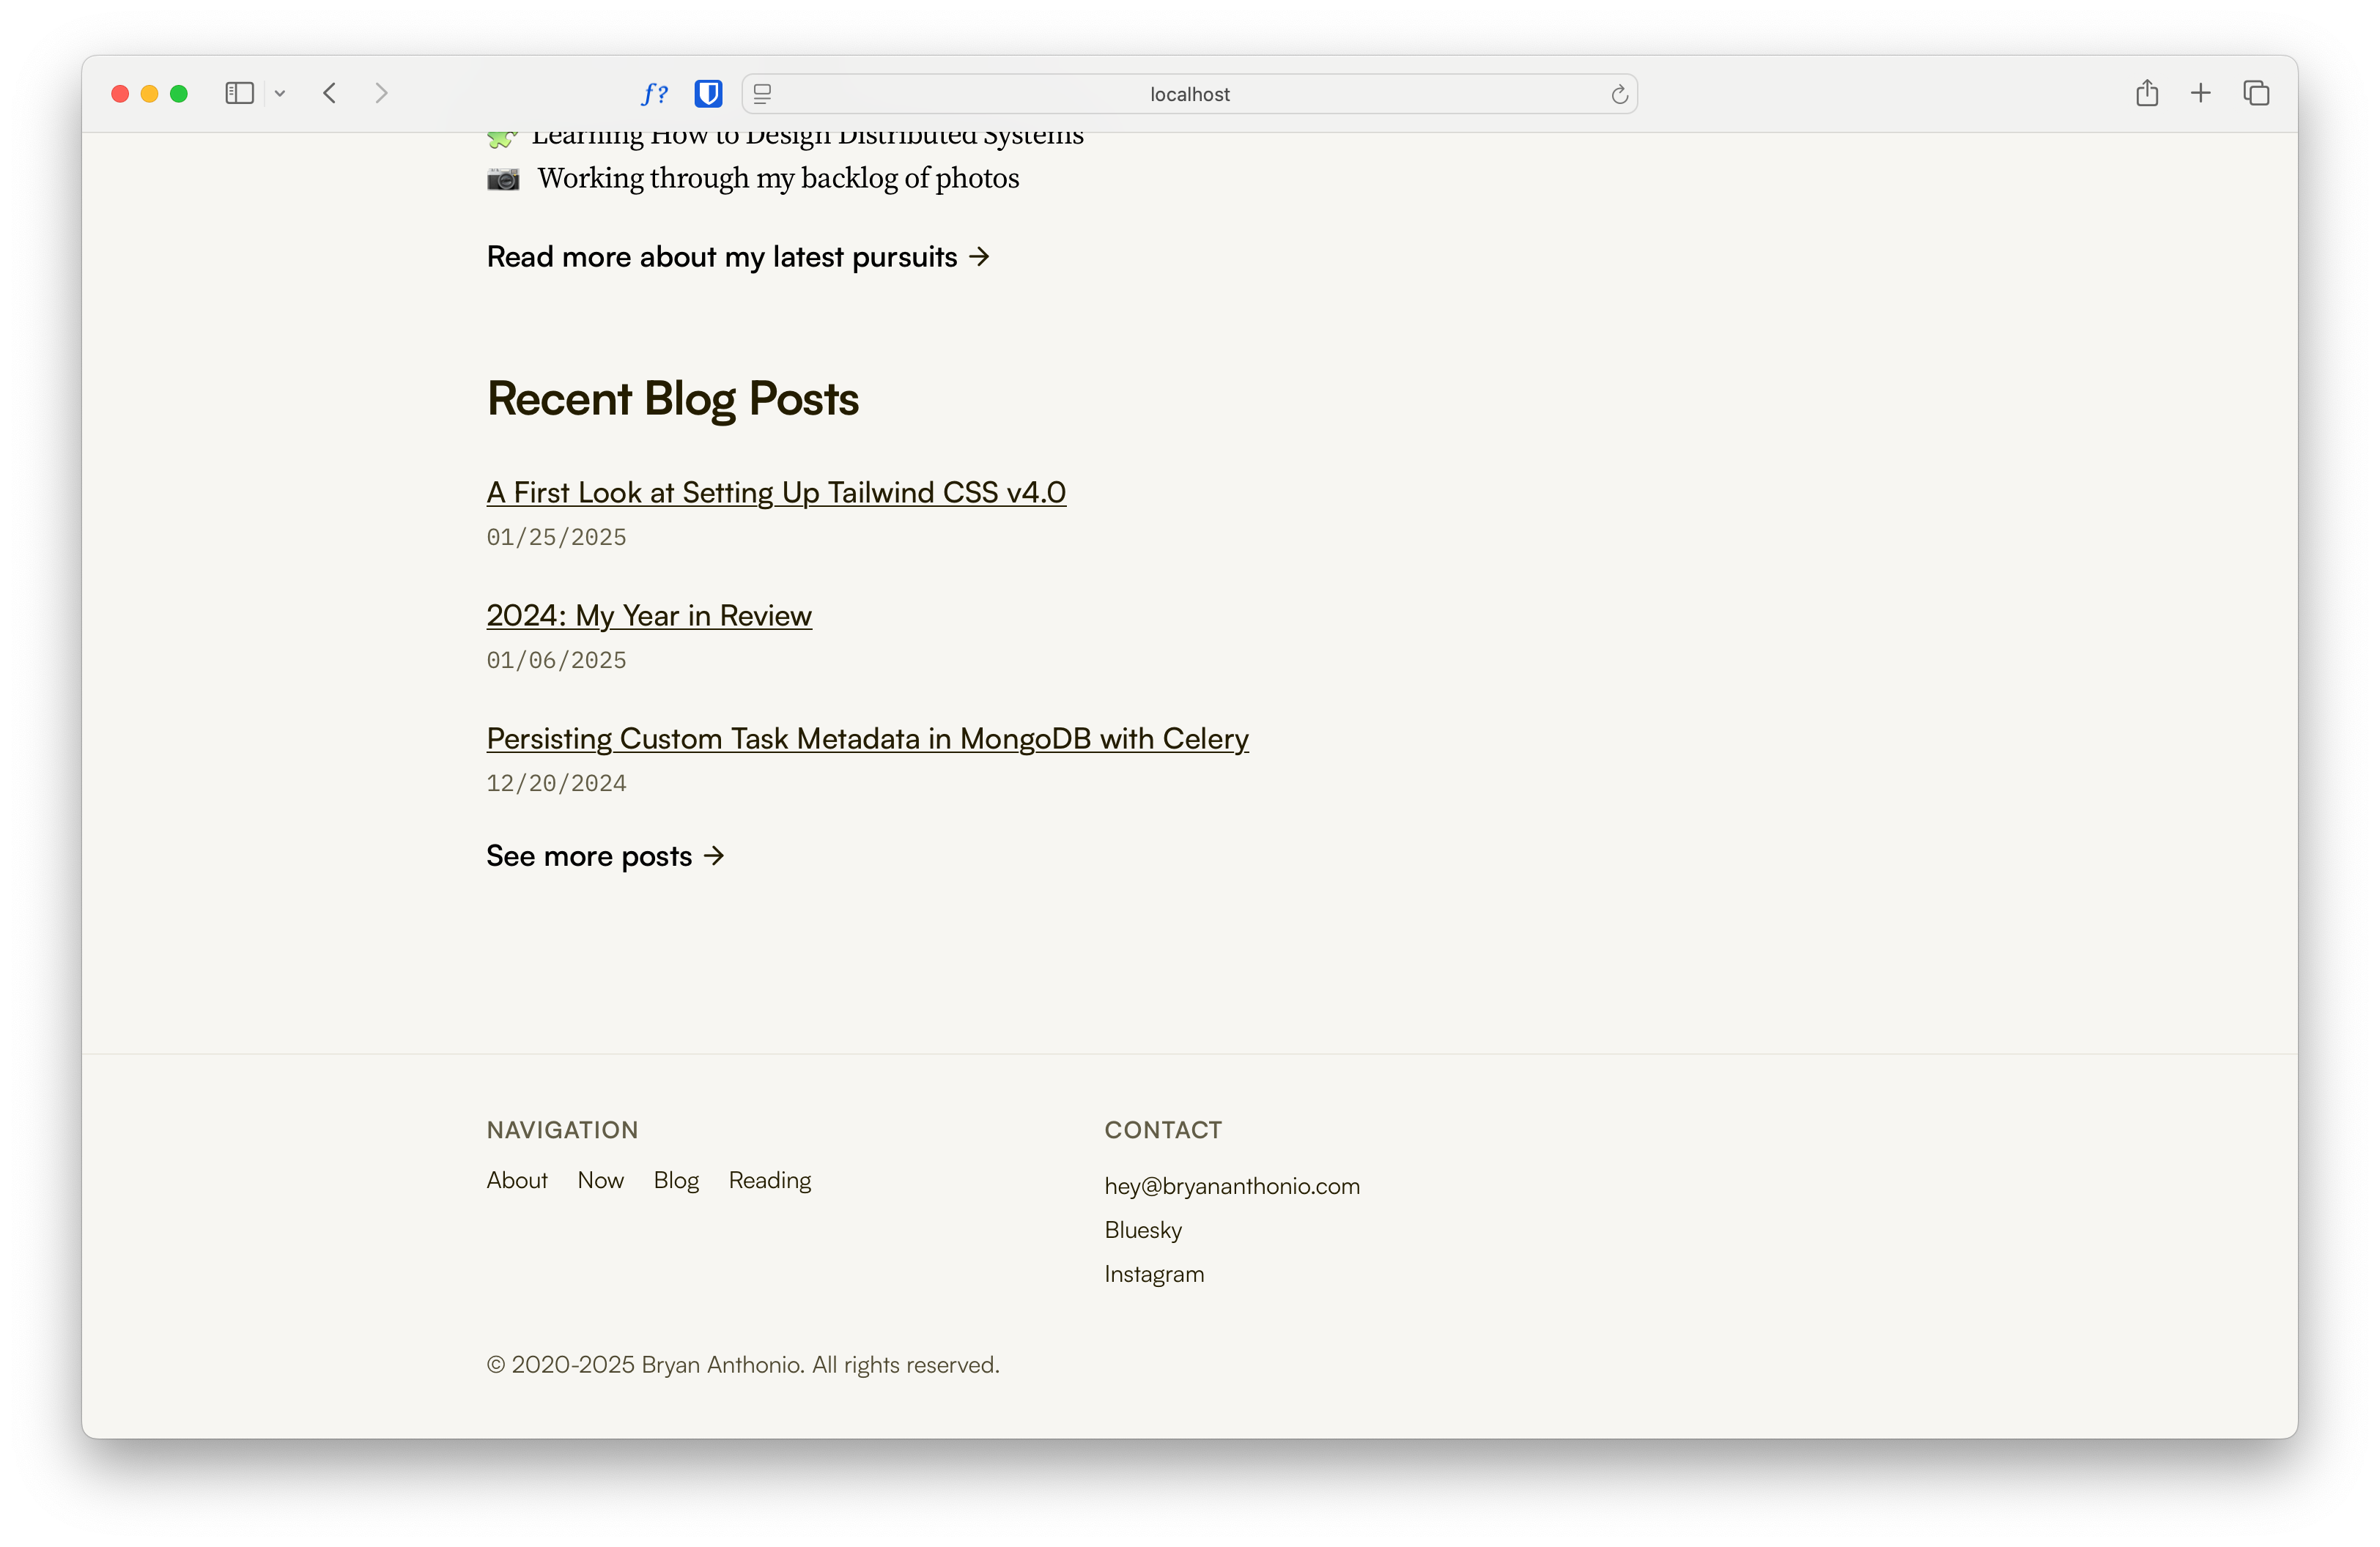Navigate back to the previous page

click(x=330, y=93)
